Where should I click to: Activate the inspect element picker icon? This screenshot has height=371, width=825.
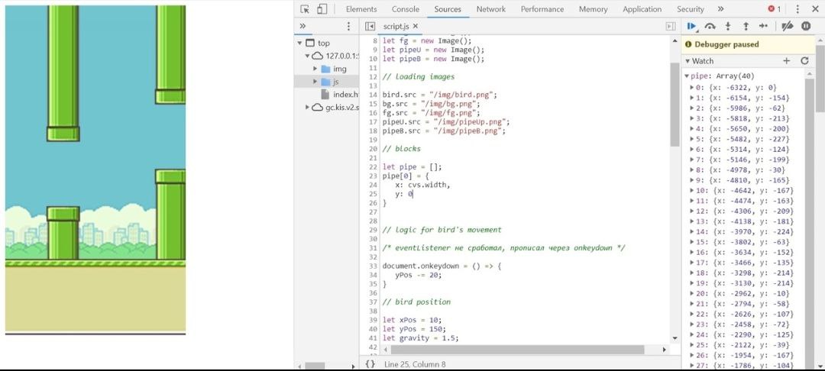[x=305, y=9]
